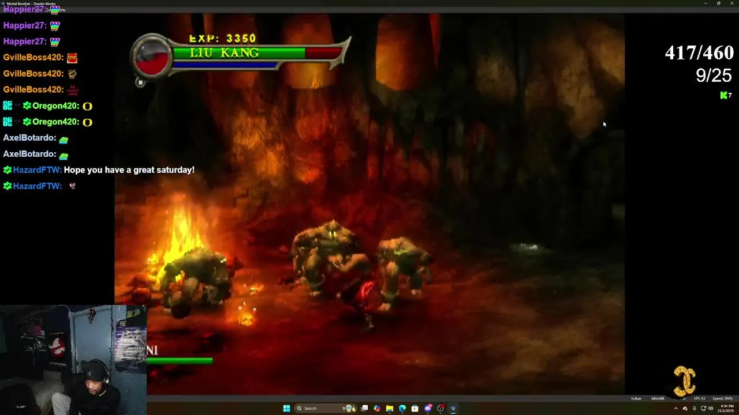Open Task View from the taskbar
Image resolution: width=739 pixels, height=415 pixels.
364,408
